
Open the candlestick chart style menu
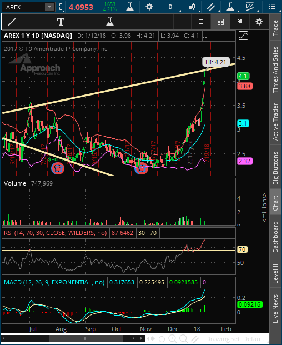click(x=192, y=7)
